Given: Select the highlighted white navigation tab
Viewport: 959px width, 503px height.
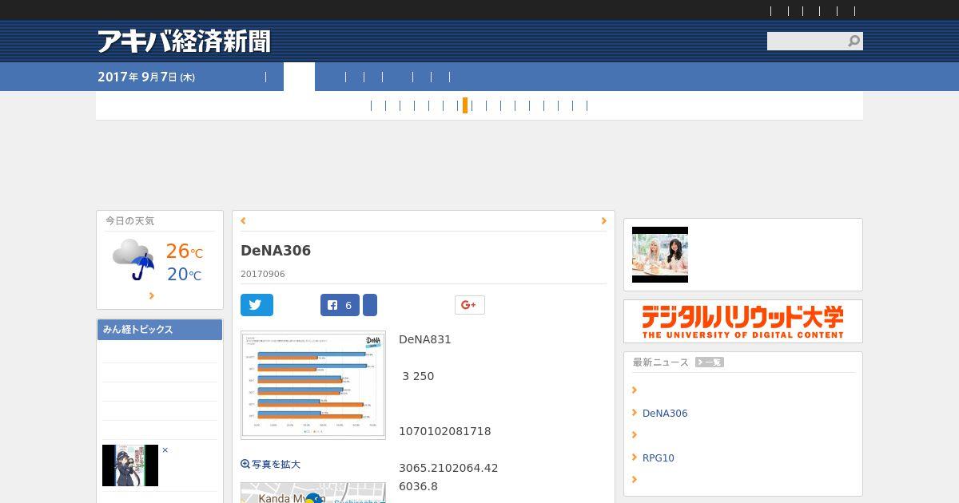Looking at the screenshot, I should point(299,77).
